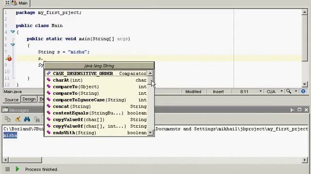The width and height of the screenshot is (311, 174).
Task: Click the X icon left of Main tab
Action: (7, 3)
